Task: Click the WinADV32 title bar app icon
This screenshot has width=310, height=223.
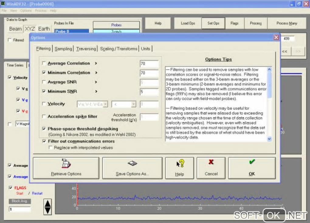Action: [x=3, y=3]
